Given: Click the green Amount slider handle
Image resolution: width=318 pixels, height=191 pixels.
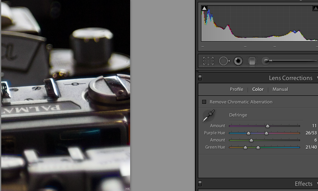Looking at the screenshot, I should point(251,140).
